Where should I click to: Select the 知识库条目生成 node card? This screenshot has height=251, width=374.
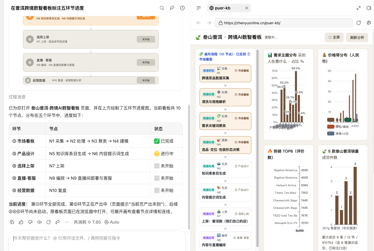225,169
